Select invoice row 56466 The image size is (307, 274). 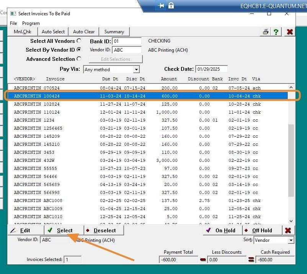pos(148,176)
